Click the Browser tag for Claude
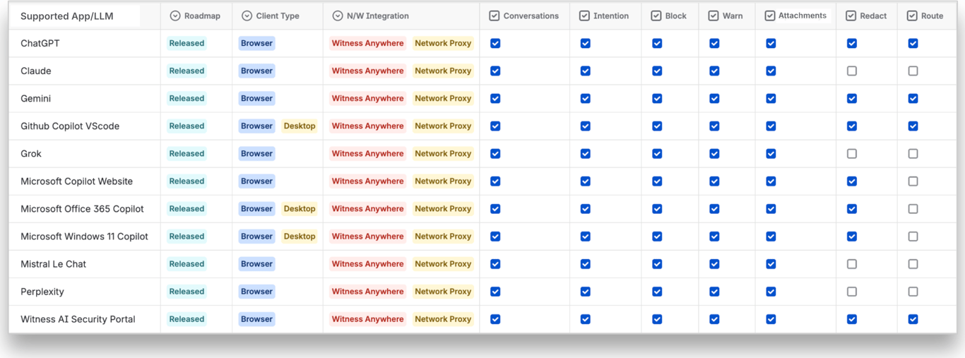The height and width of the screenshot is (358, 965). [256, 71]
